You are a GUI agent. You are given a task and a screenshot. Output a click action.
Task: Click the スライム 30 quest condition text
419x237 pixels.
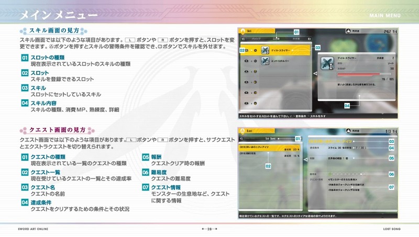click(x=347, y=148)
